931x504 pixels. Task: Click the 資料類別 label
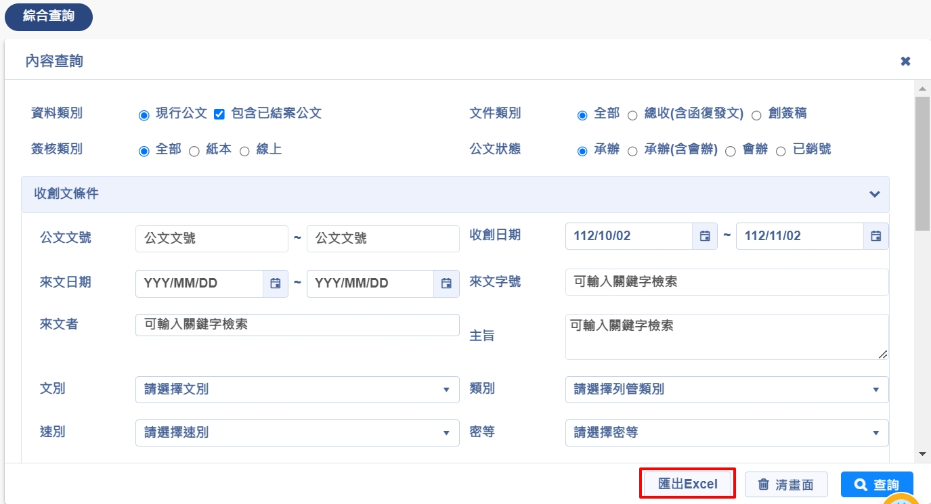57,114
